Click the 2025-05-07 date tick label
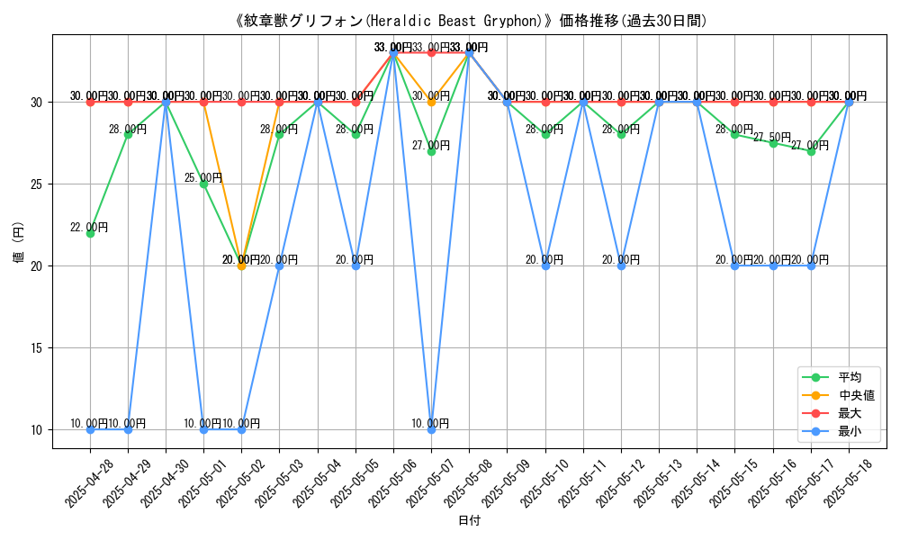The width and height of the screenshot is (900, 540). pyautogui.click(x=429, y=483)
